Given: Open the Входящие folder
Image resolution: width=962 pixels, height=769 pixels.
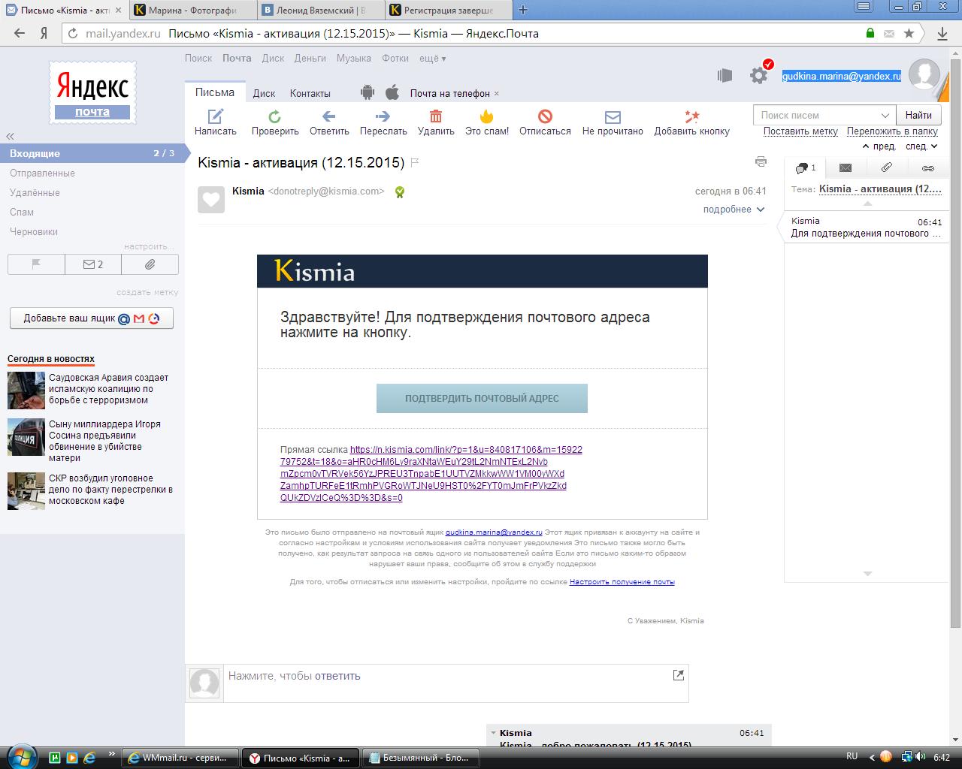Looking at the screenshot, I should click(92, 153).
